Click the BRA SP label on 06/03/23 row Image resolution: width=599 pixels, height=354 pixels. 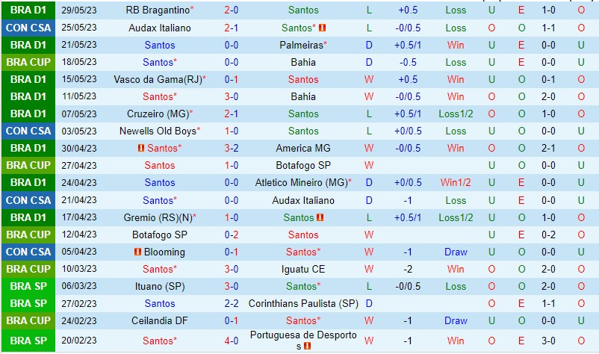(28, 286)
